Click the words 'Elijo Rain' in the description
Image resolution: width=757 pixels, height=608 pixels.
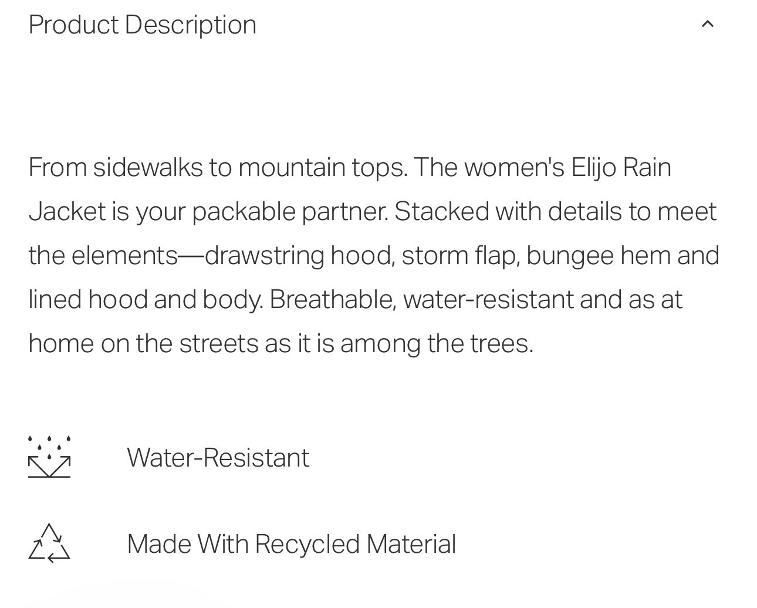(x=621, y=168)
